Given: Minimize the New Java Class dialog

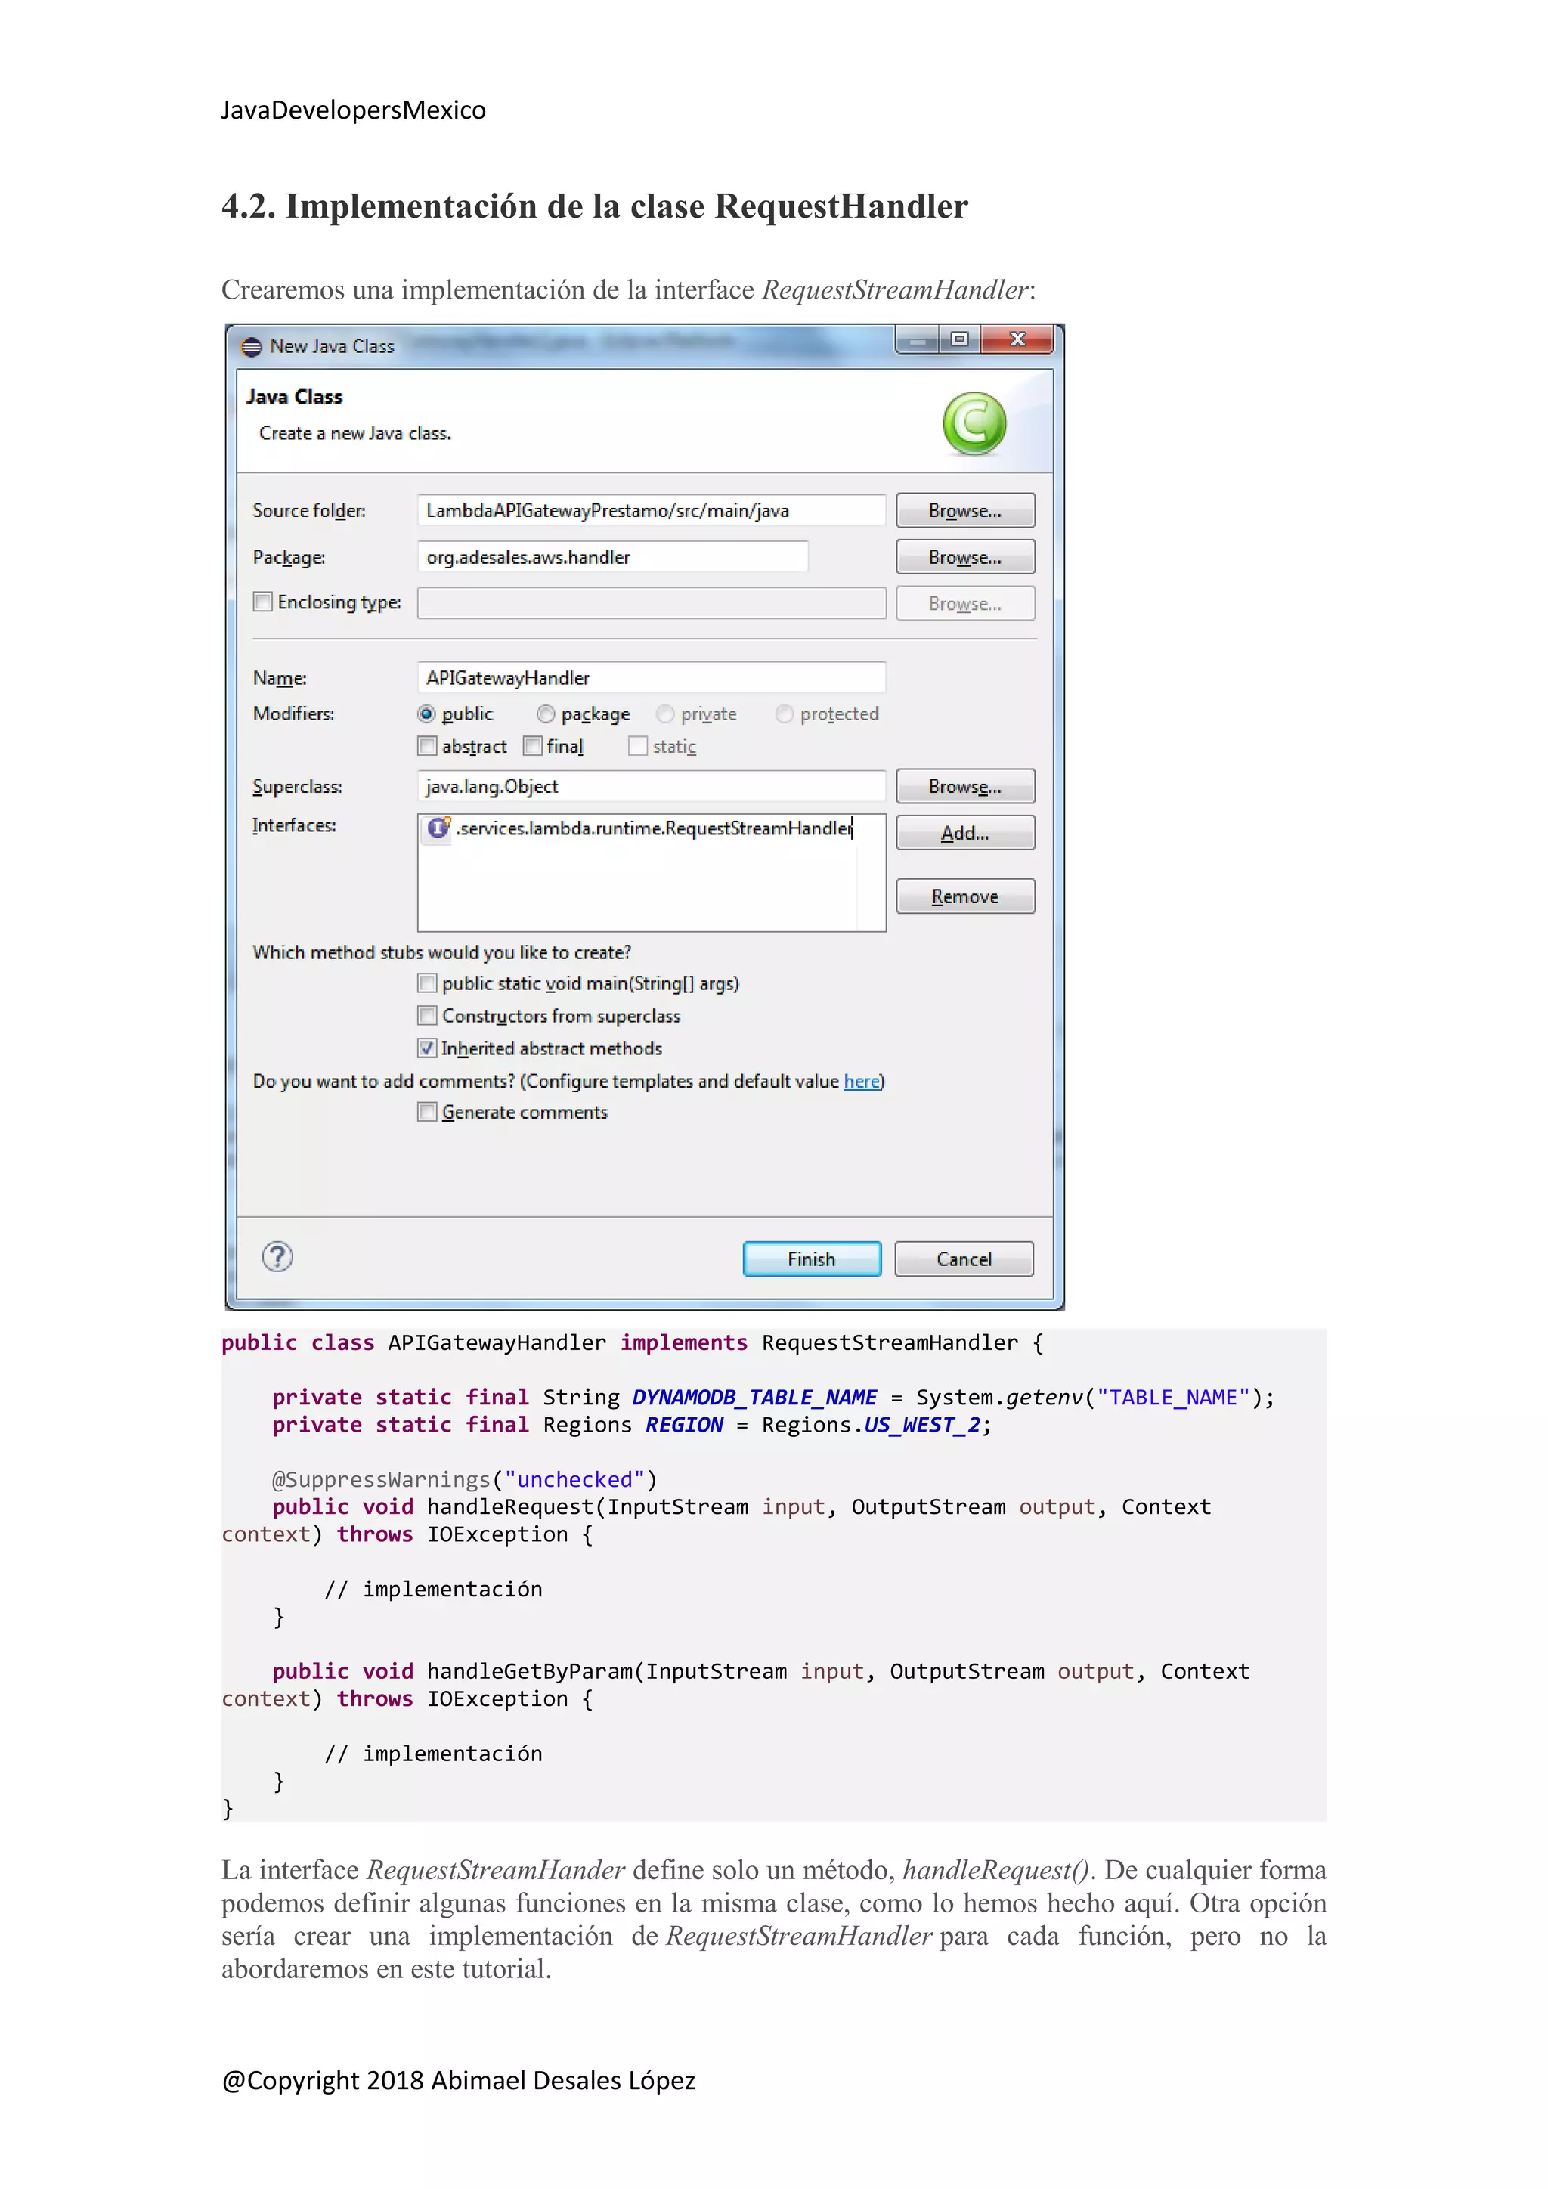Looking at the screenshot, I should pos(917,339).
